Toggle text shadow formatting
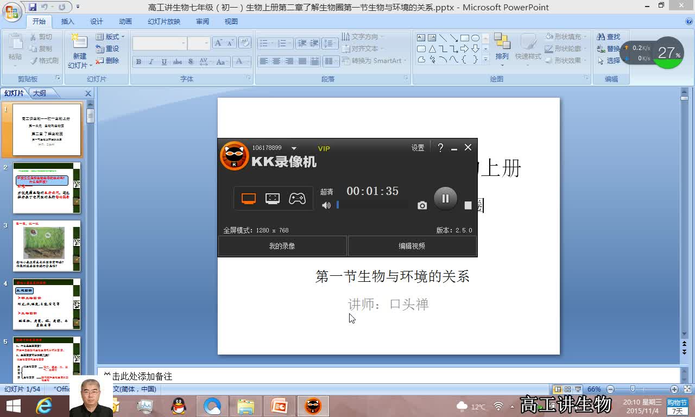The image size is (695, 417). coord(191,62)
